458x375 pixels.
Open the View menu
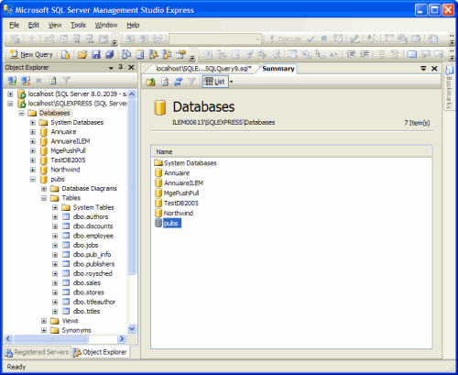click(x=55, y=25)
